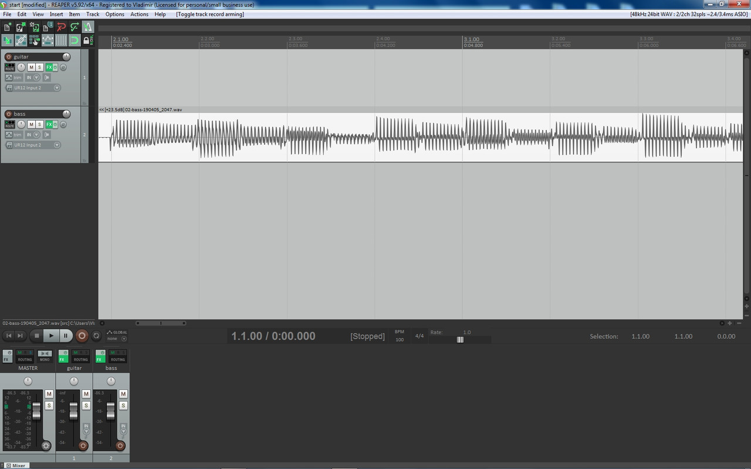Arm the guitar track for recording
751x469 pixels.
click(8, 57)
